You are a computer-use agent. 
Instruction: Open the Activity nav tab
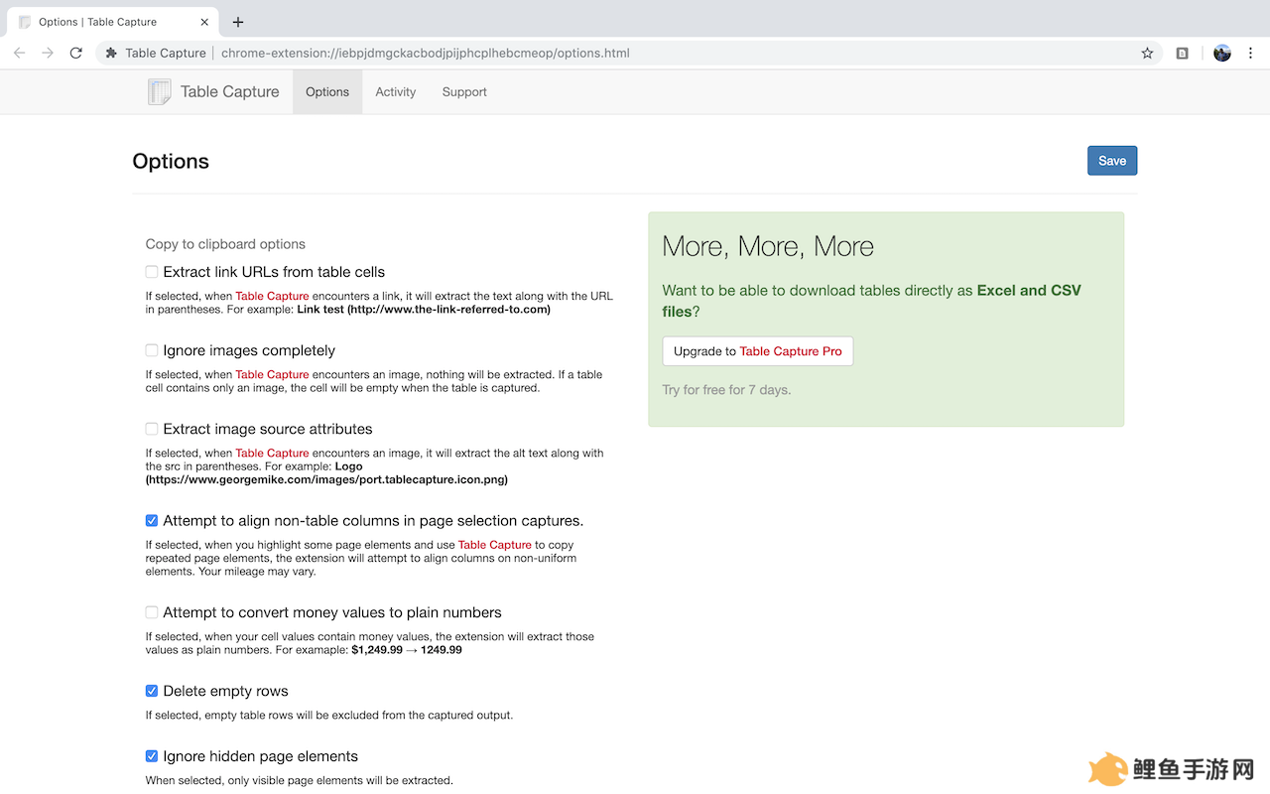coord(395,92)
